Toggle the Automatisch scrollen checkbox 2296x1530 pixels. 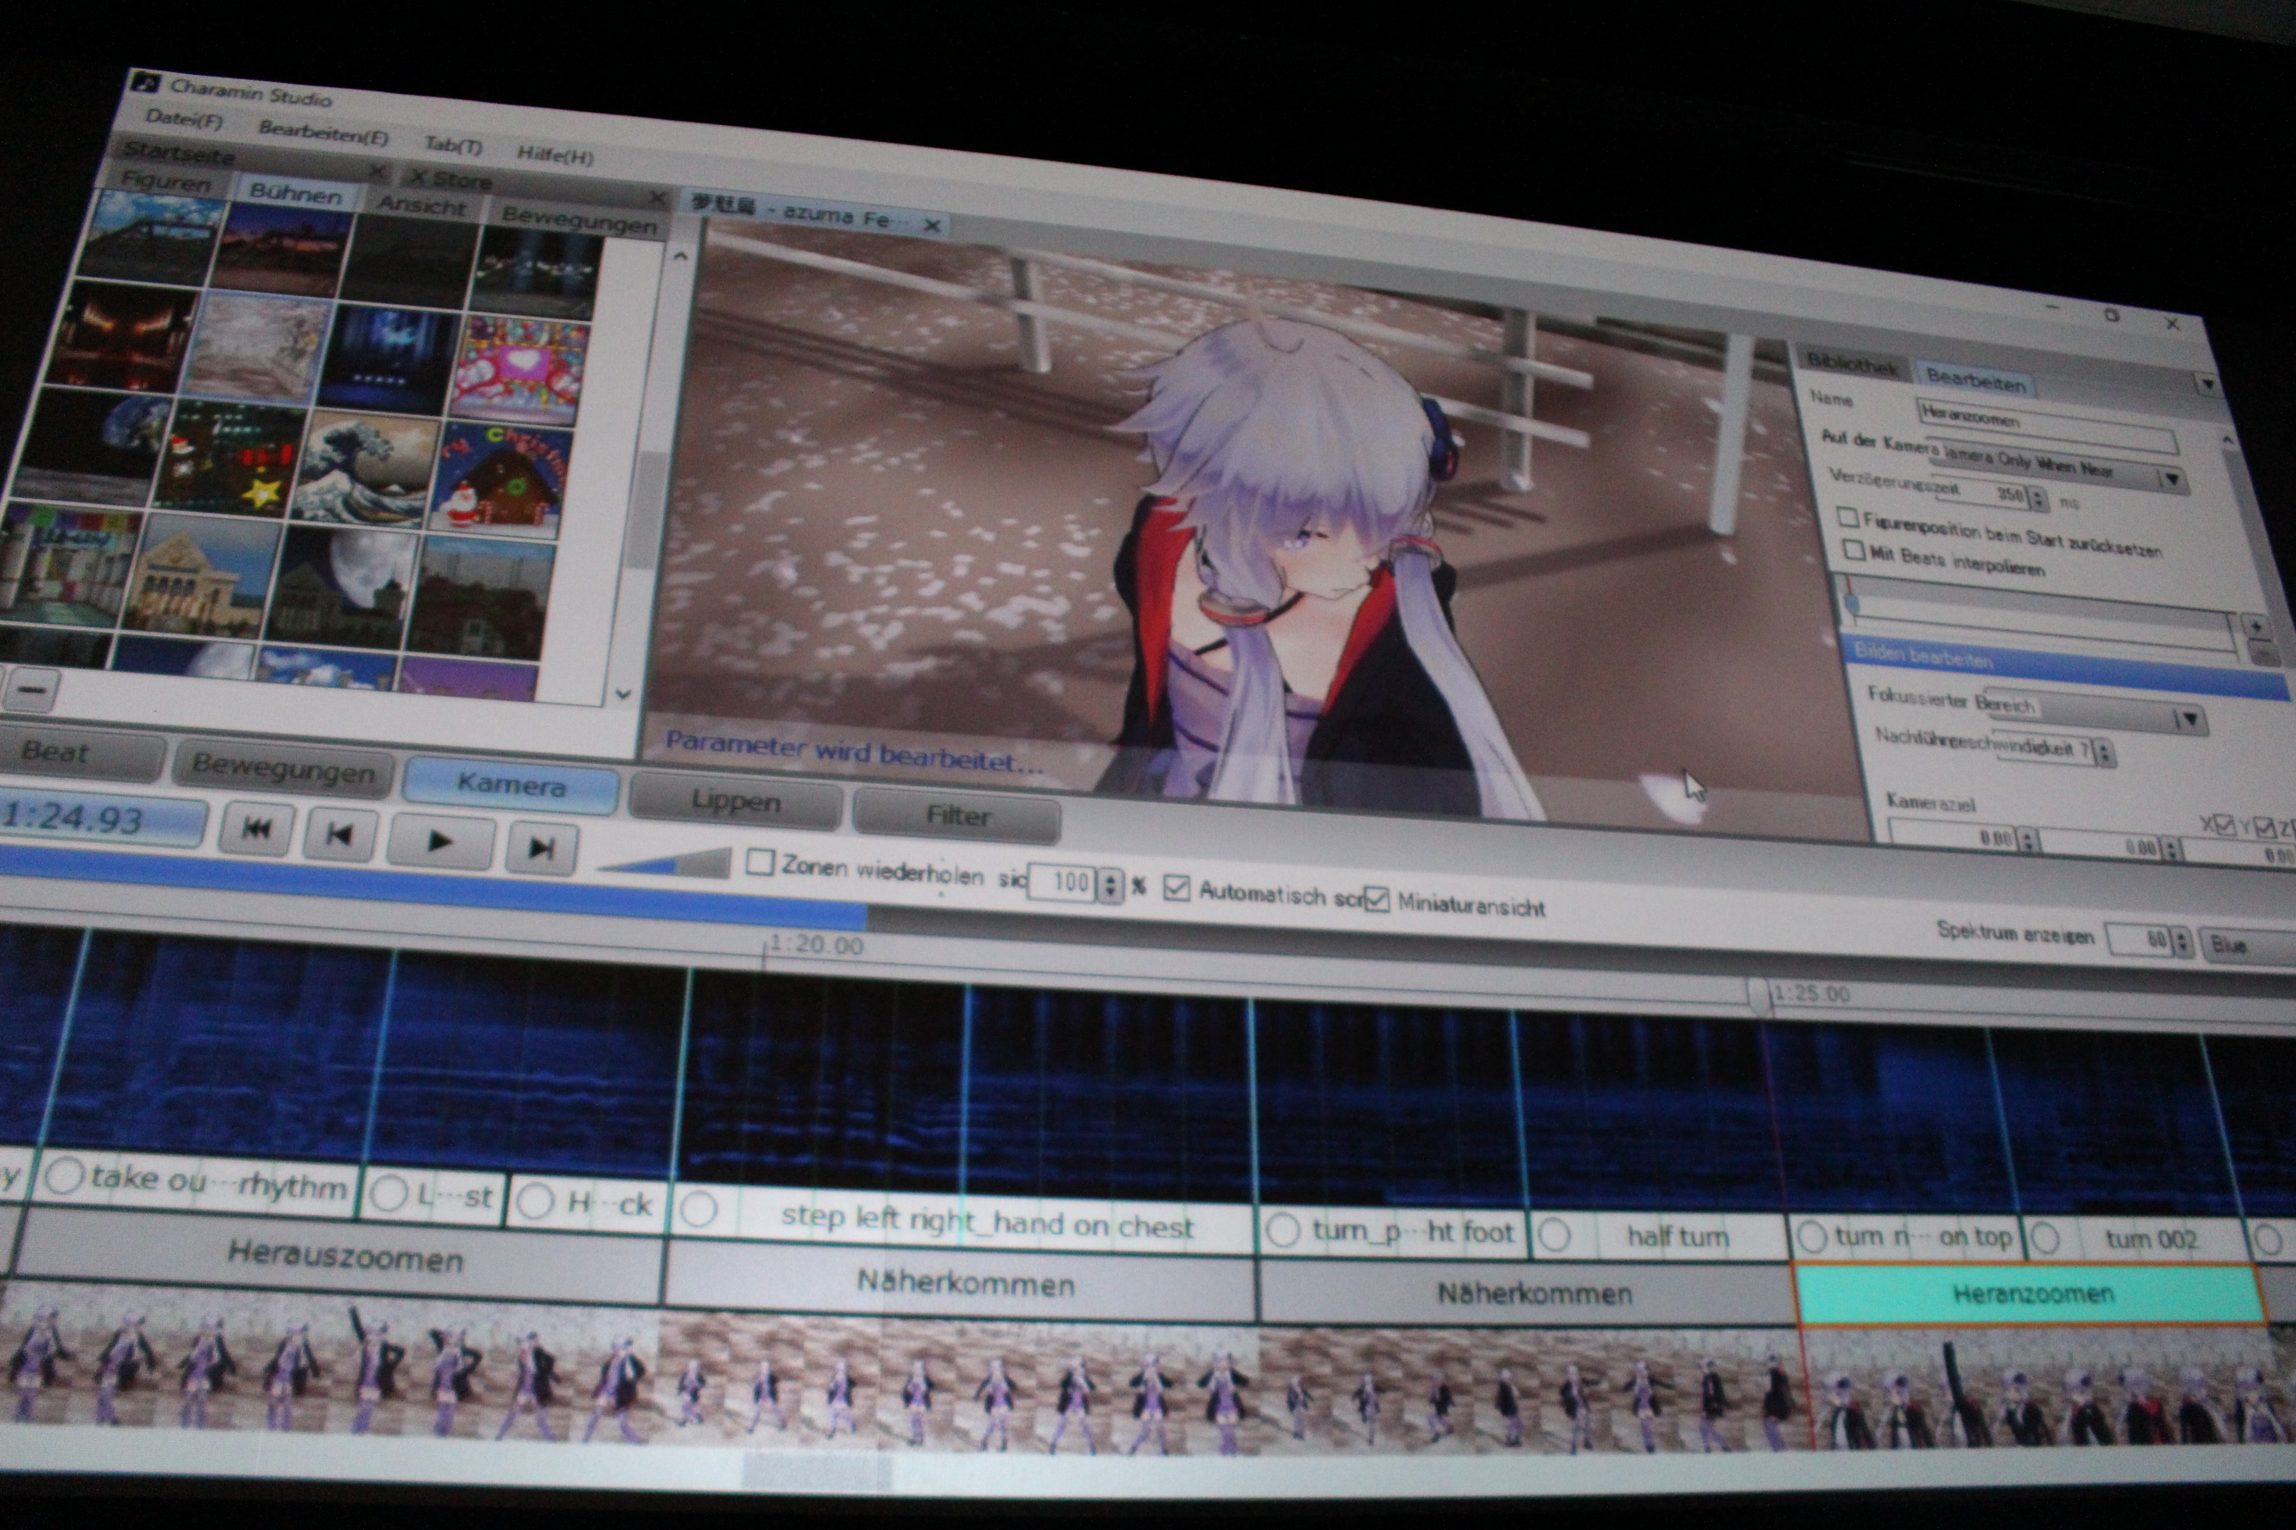[x=1177, y=888]
